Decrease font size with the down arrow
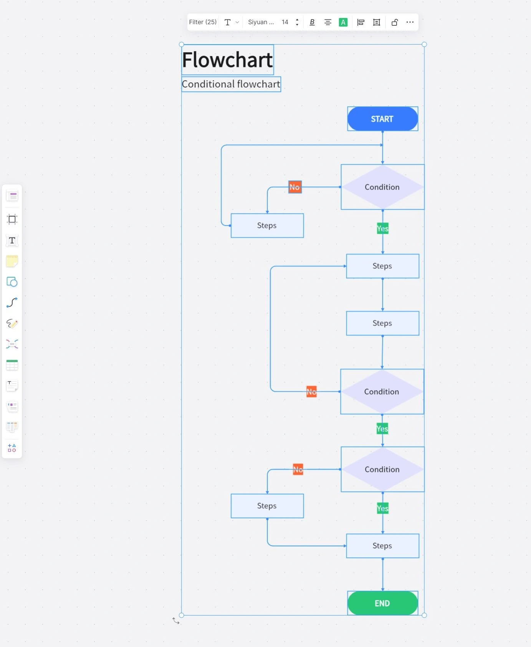This screenshot has width=531, height=647. 297,25
